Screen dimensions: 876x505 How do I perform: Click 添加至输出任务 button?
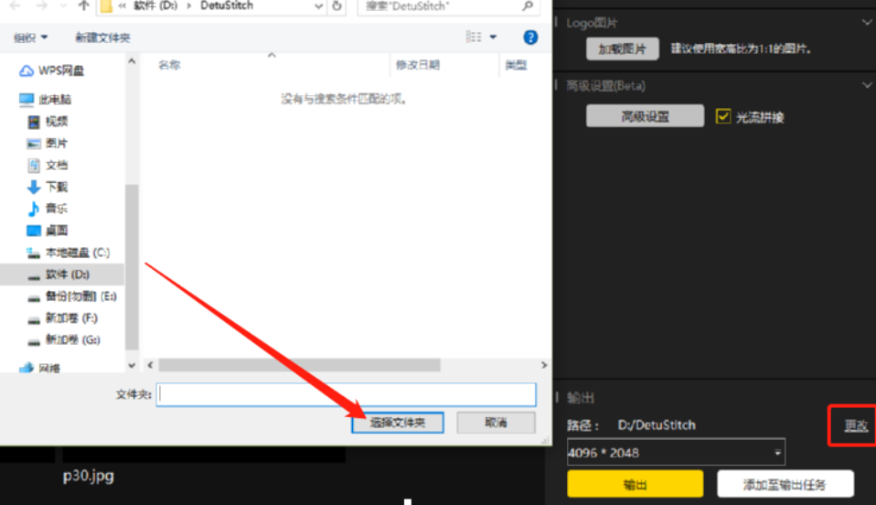coord(785,484)
